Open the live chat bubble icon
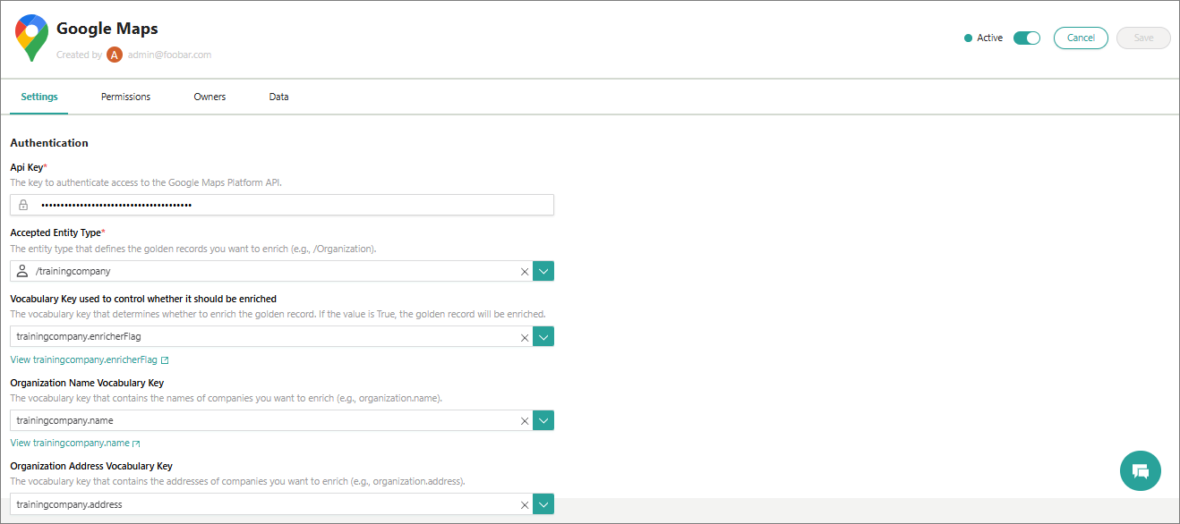This screenshot has width=1180, height=524. pyautogui.click(x=1141, y=470)
